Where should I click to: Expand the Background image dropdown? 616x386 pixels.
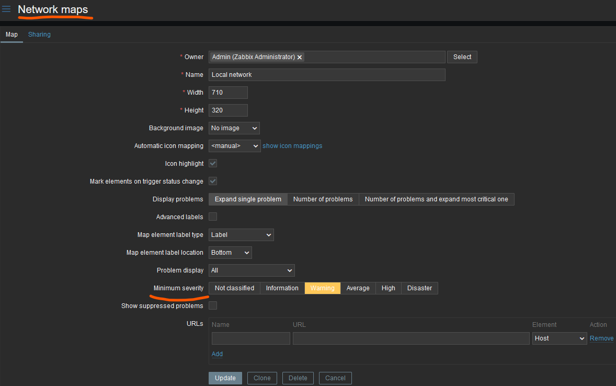tap(234, 128)
